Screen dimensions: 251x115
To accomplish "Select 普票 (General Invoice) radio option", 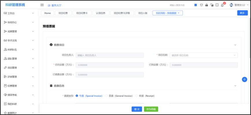I will (x=106, y=96).
